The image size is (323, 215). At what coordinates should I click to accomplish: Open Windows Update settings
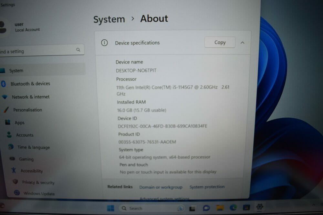(39, 193)
